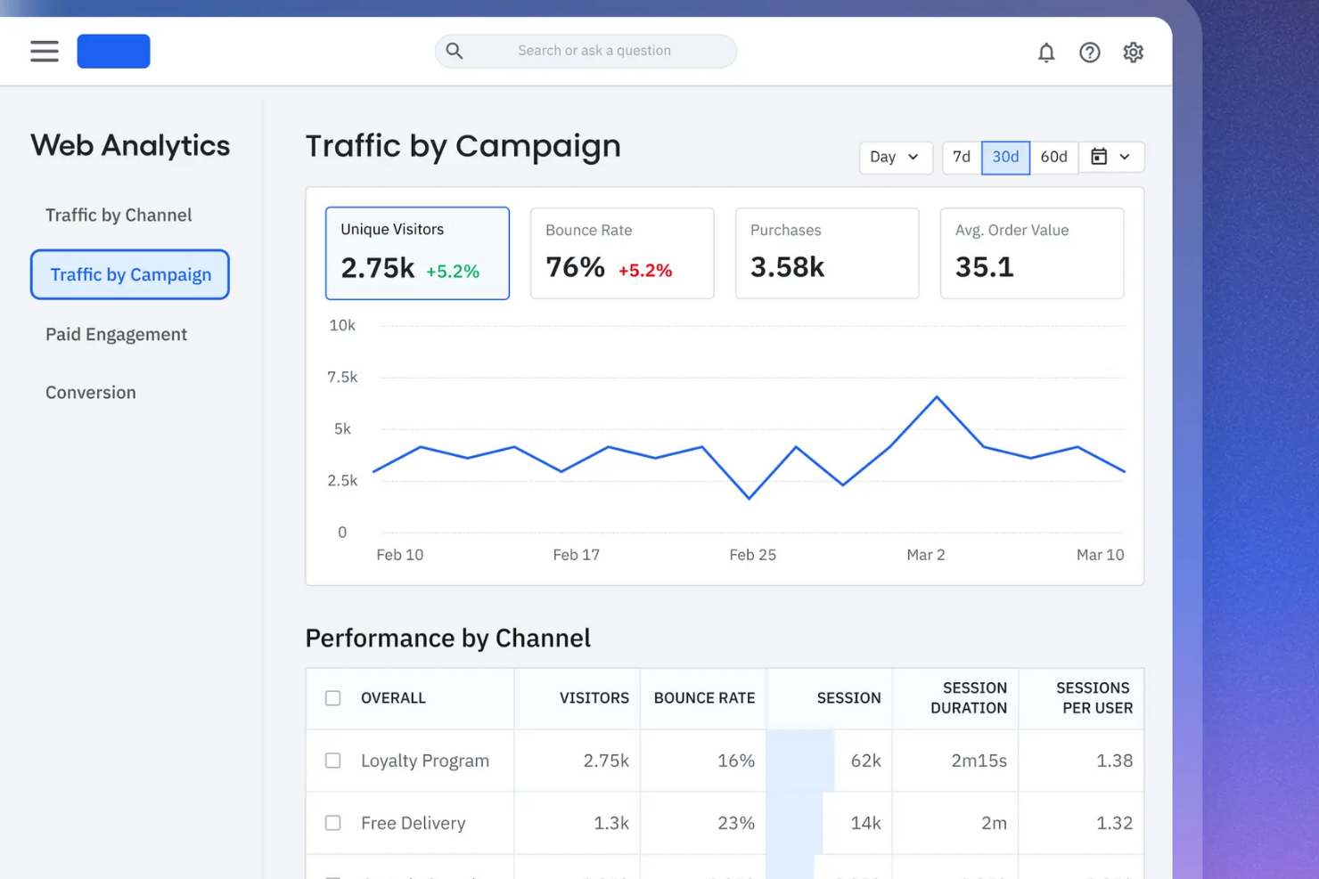Open the Paid Engagement section
The image size is (1319, 879).
[116, 335]
